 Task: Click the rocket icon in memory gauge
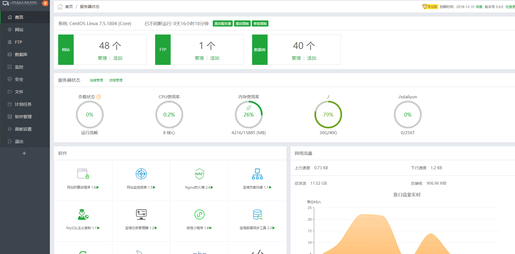tap(249, 108)
